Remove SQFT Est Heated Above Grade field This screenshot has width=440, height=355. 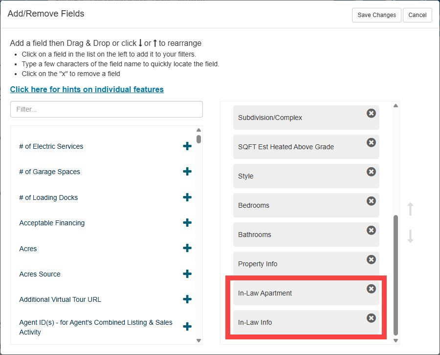pos(371,142)
